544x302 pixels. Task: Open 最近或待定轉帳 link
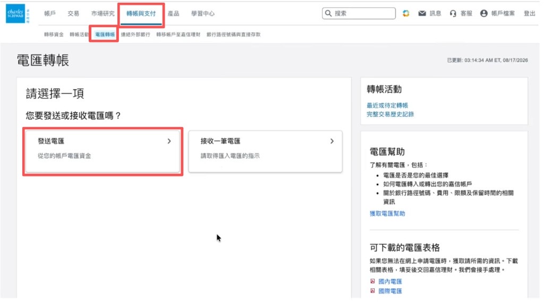tap(387, 105)
